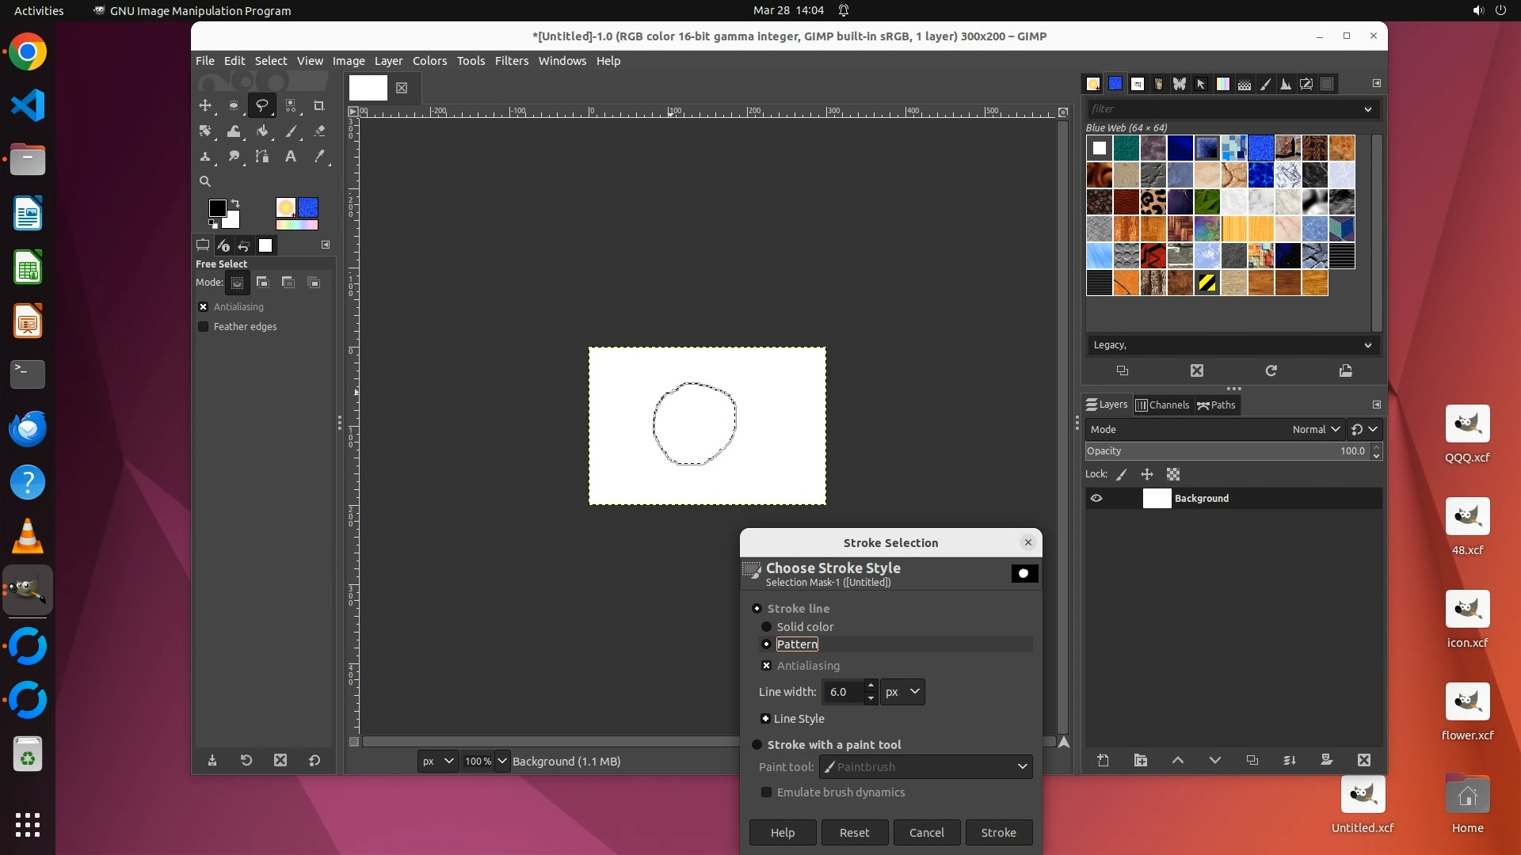The image size is (1521, 855).
Task: Select the Solid color radio option
Action: click(x=766, y=627)
